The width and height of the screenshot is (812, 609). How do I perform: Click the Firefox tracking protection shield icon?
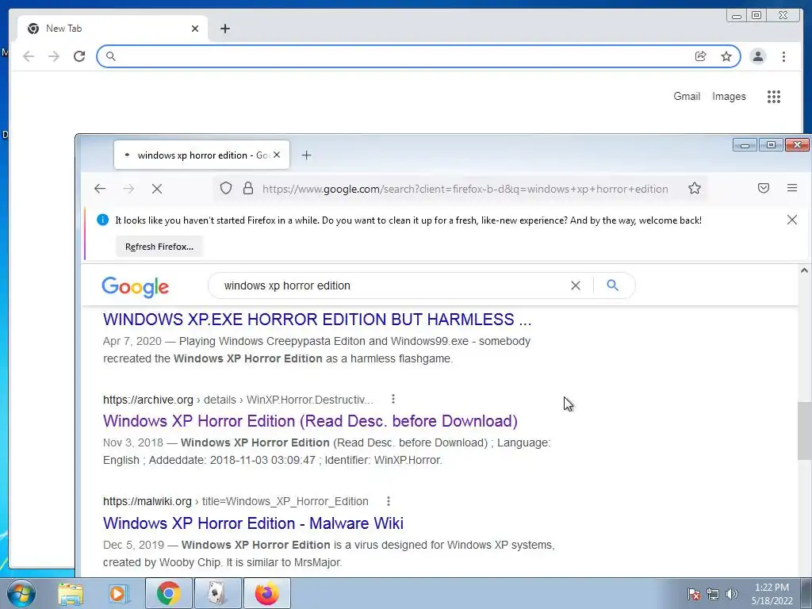(x=226, y=188)
